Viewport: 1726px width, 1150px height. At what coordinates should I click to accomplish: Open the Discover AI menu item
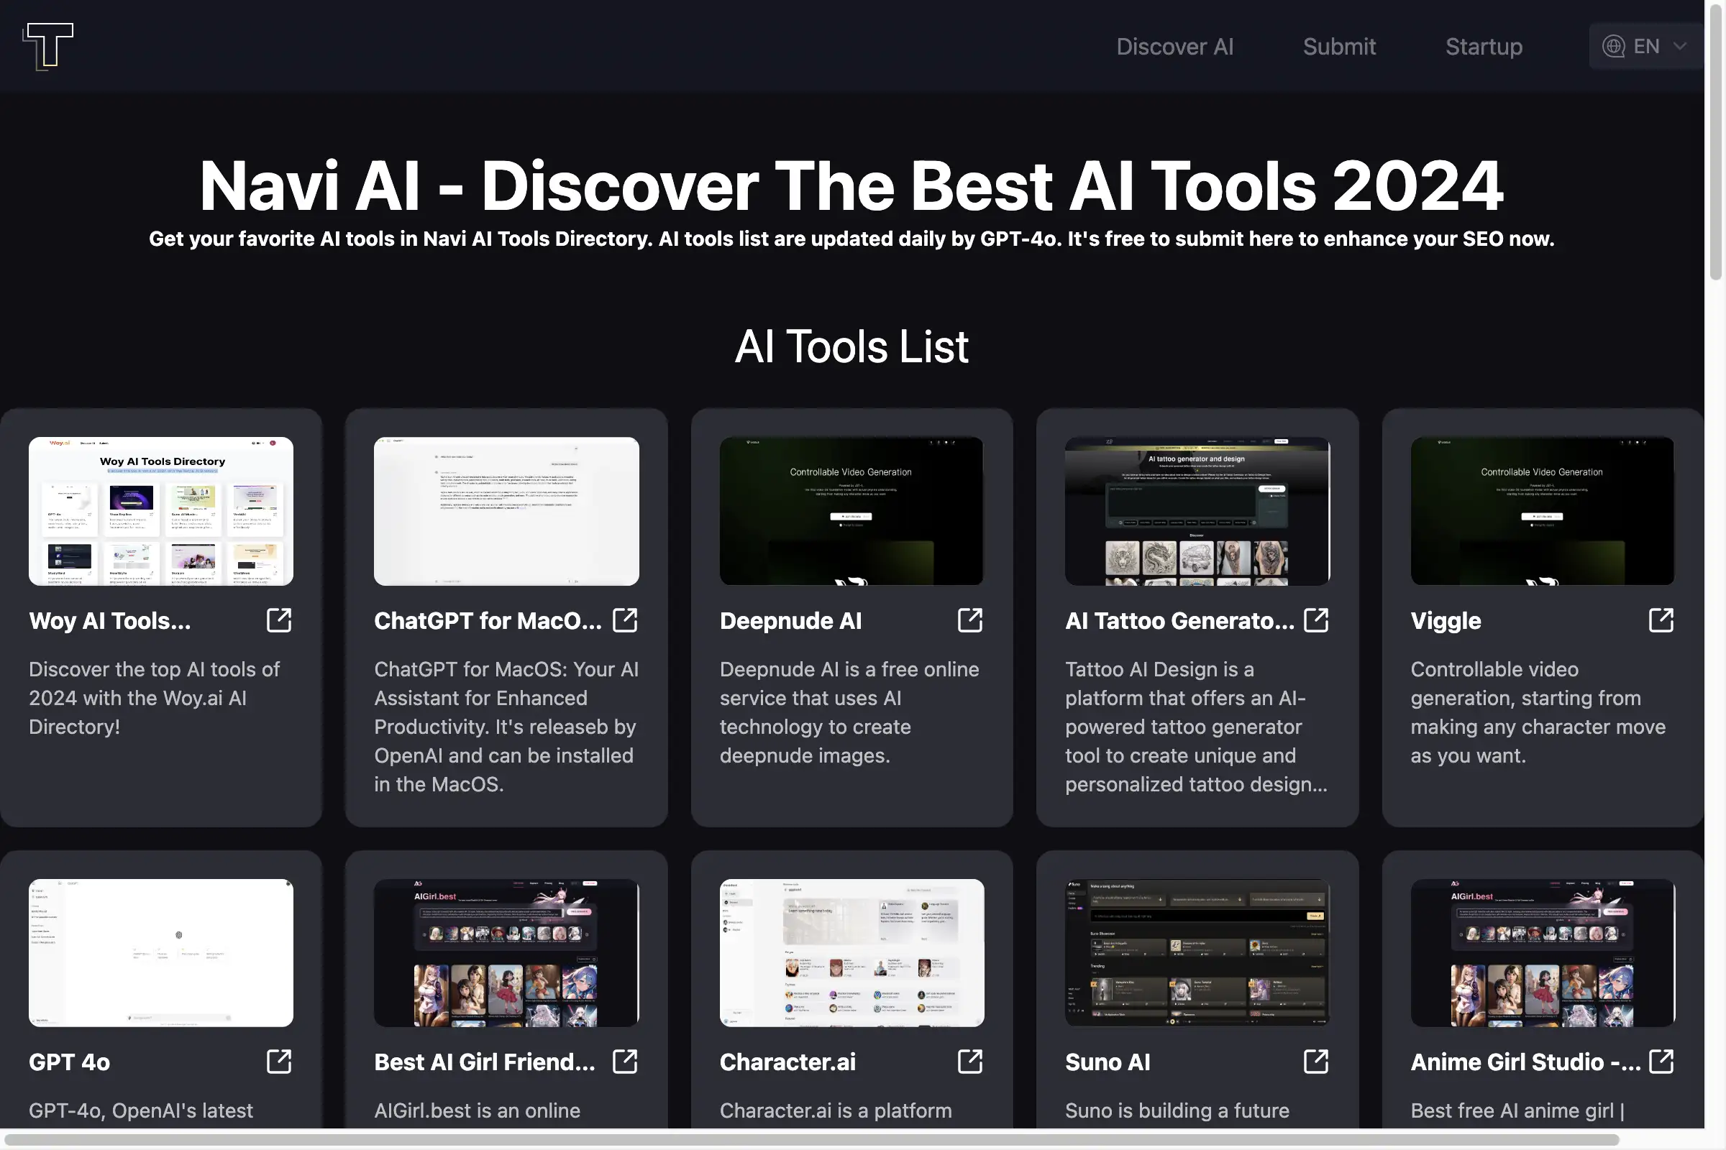1174,46
